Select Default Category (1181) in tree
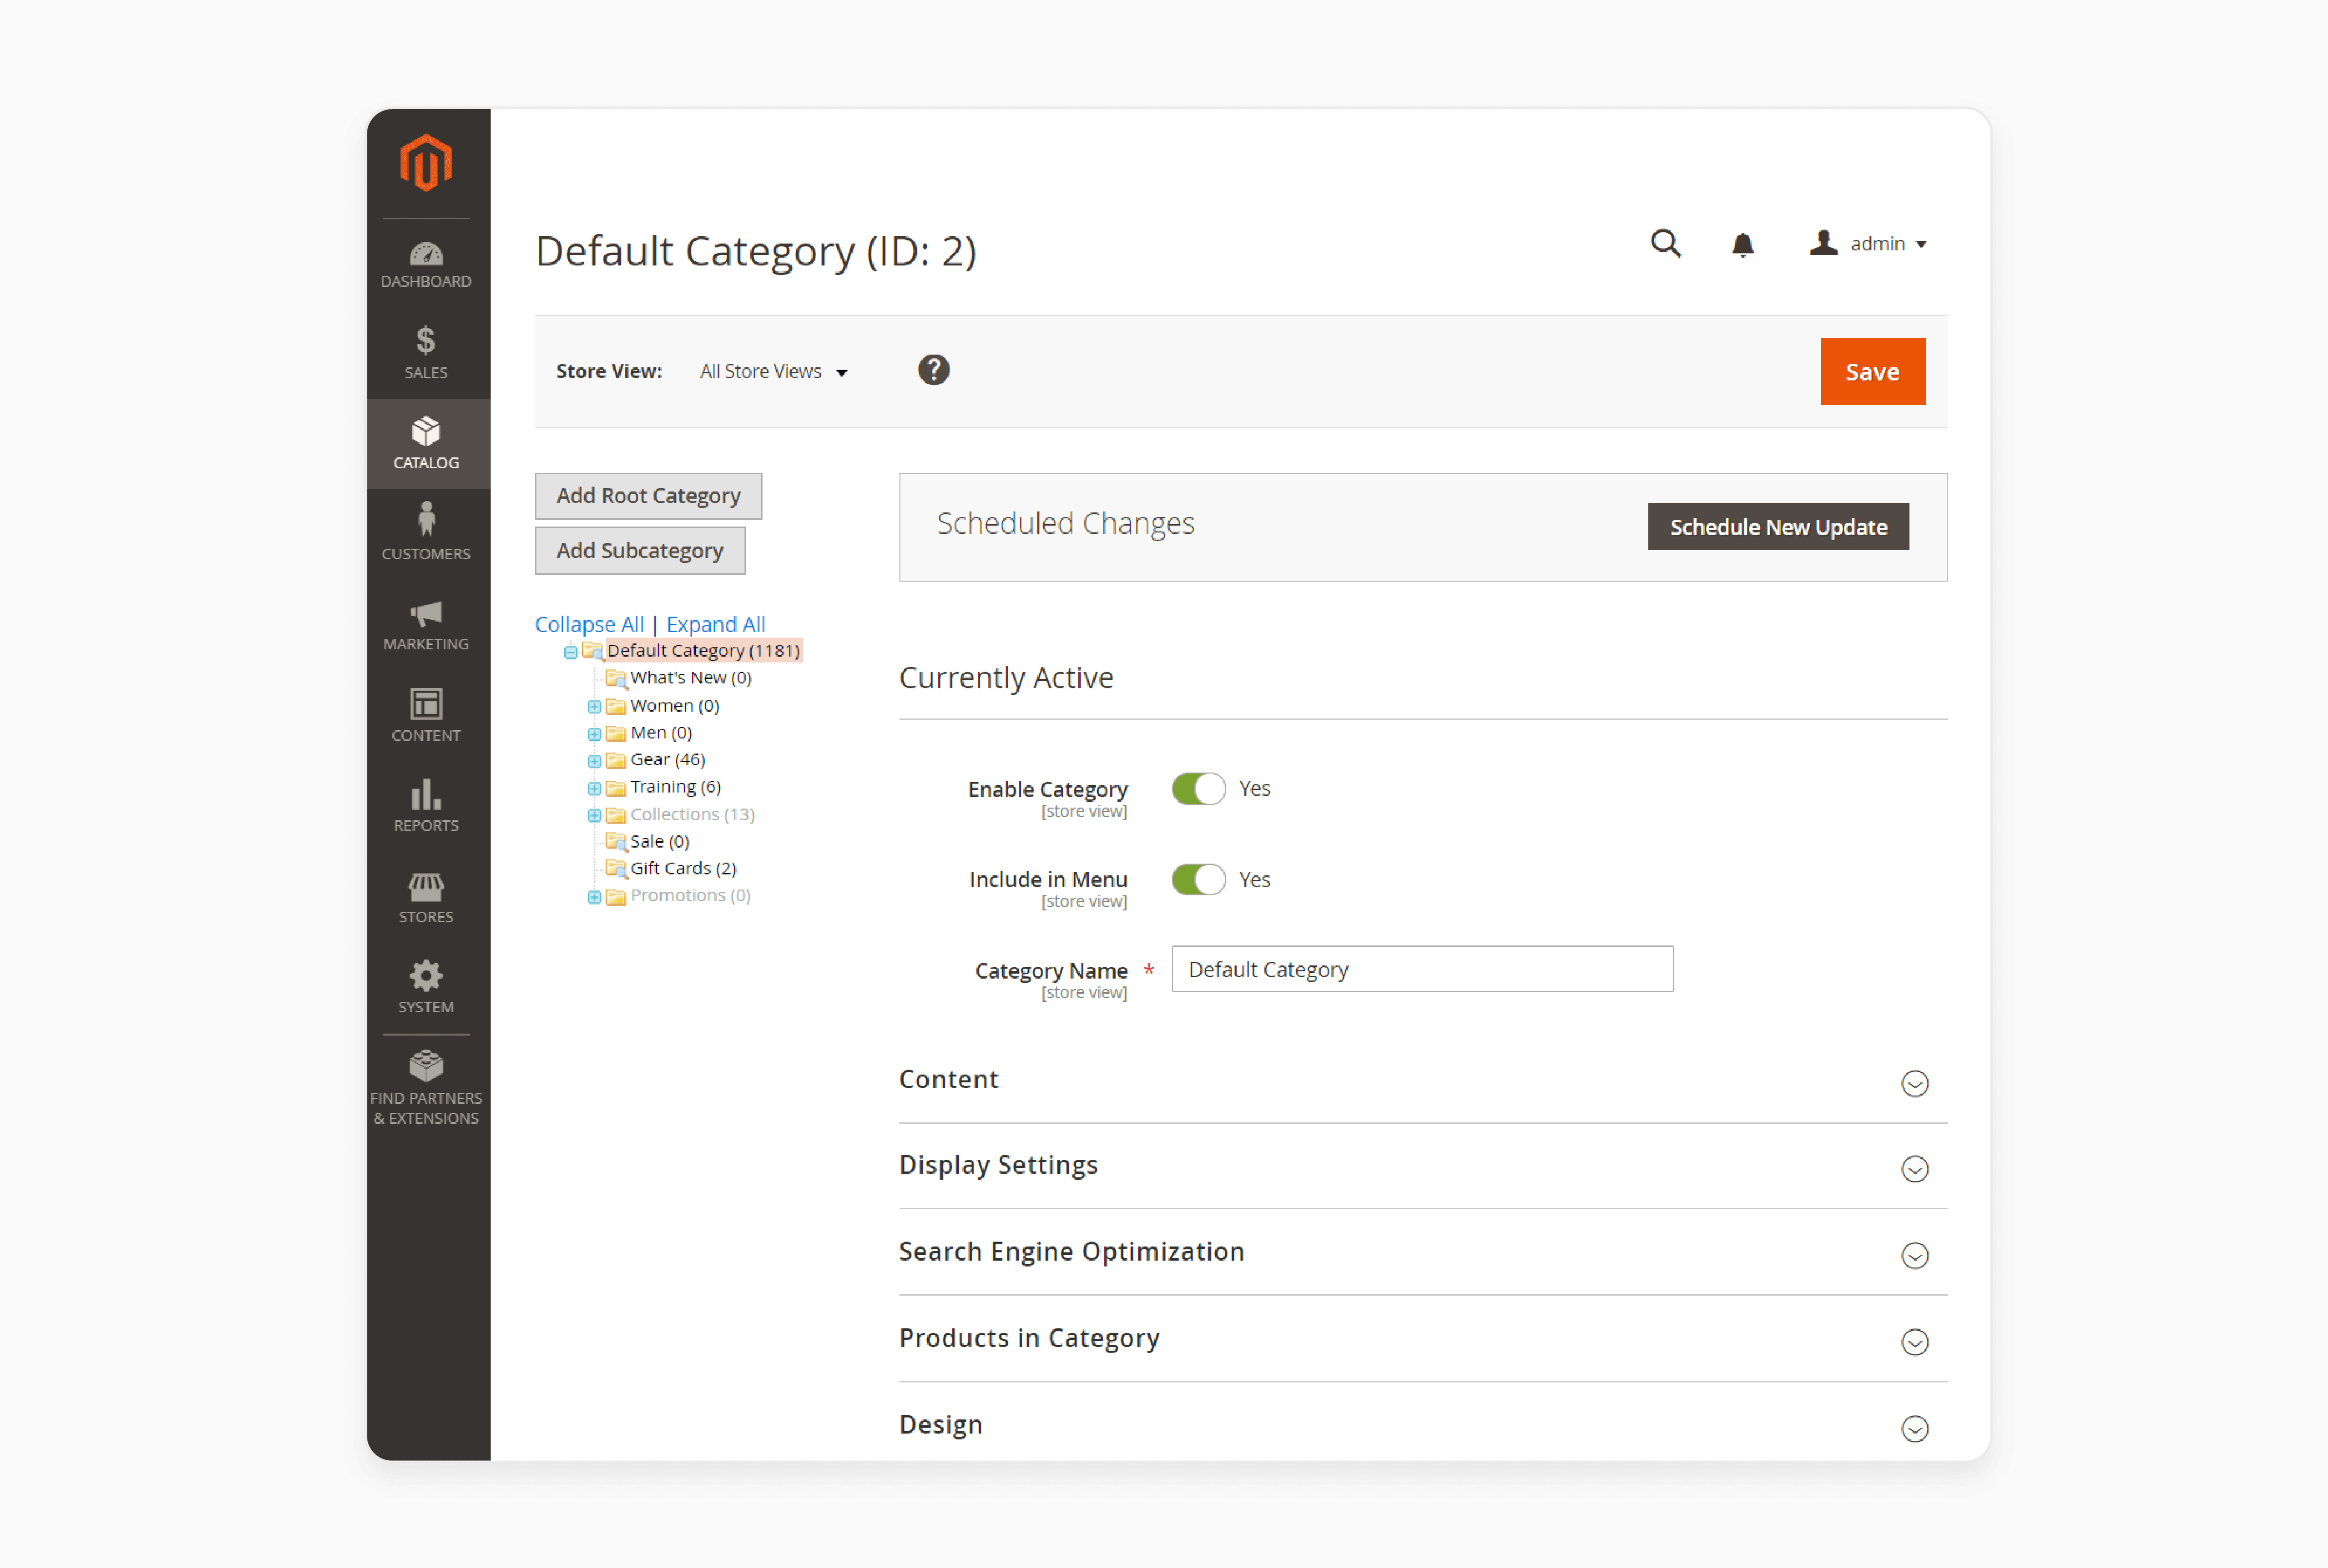Viewport: 2328px width, 1568px height. point(703,651)
